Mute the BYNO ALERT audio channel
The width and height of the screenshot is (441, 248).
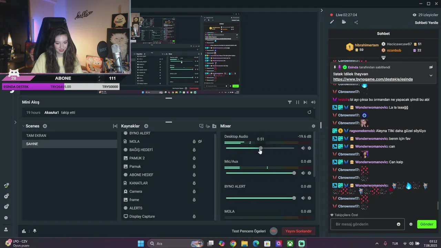(x=303, y=198)
